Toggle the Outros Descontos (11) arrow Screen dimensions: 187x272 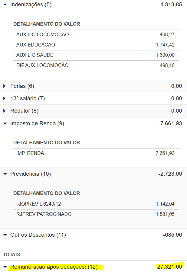tap(5, 235)
